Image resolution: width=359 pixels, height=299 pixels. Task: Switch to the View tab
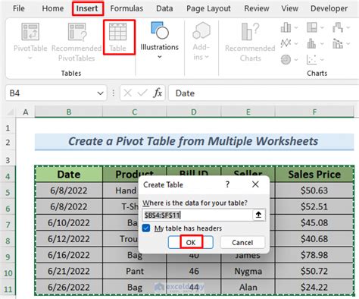pos(289,8)
